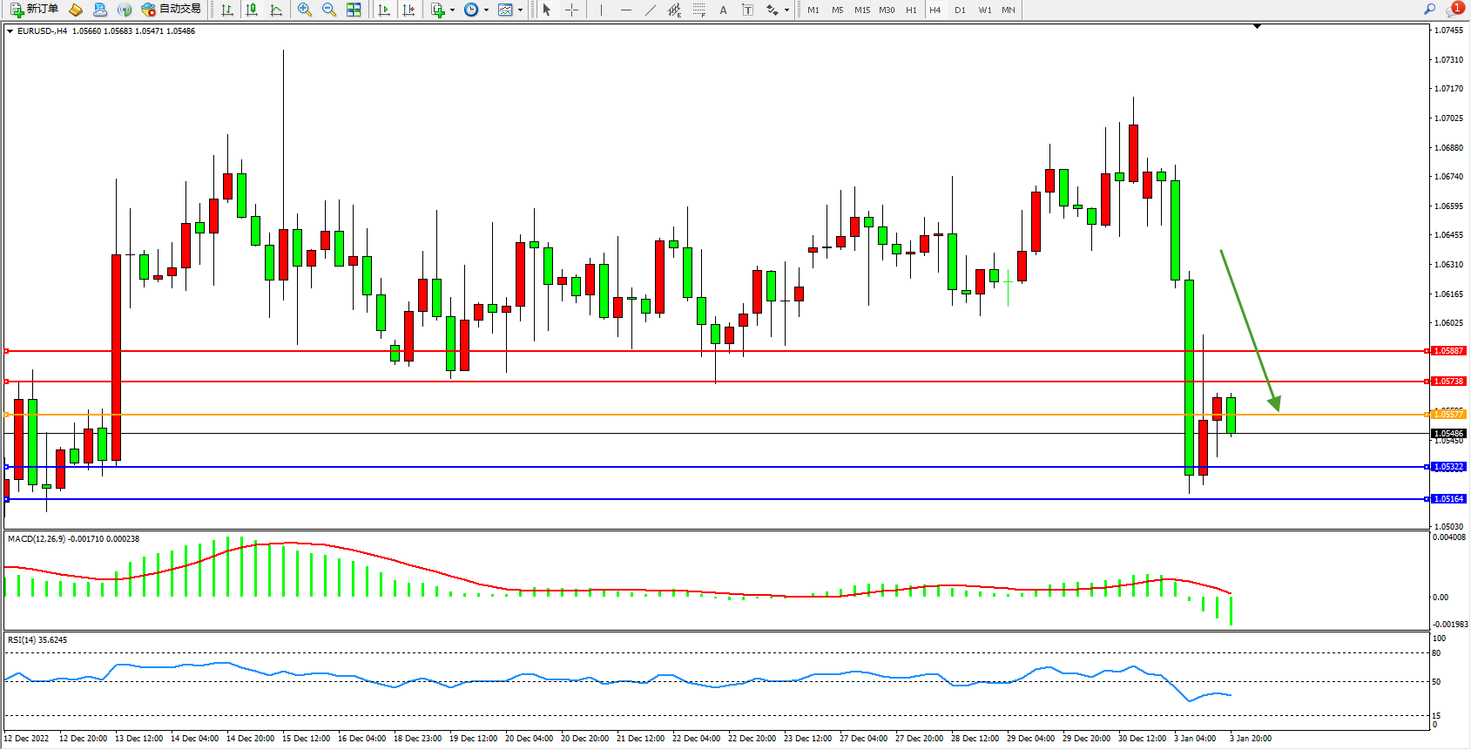Switch timeframe to D1
This screenshot has width=1471, height=750.
pyautogui.click(x=960, y=10)
